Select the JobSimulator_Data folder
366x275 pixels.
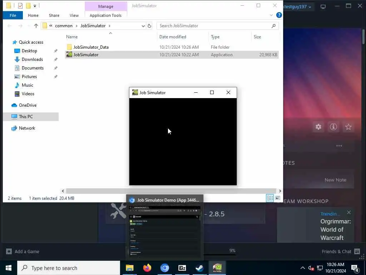pos(91,47)
